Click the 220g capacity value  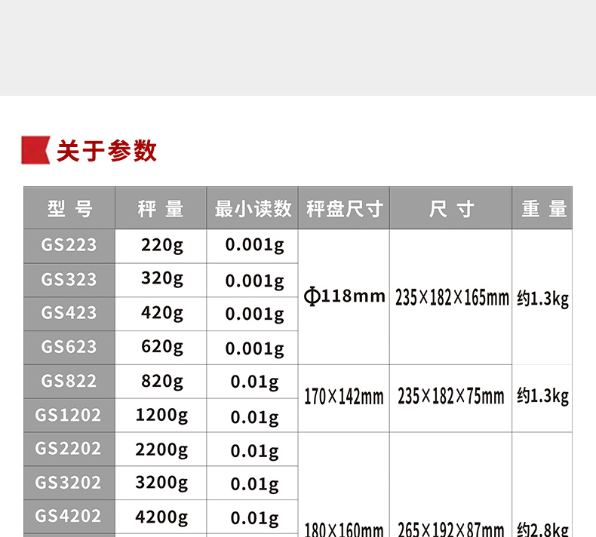coord(162,245)
